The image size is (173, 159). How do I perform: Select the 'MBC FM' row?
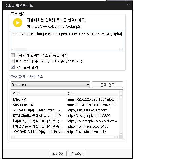(x=65, y=100)
